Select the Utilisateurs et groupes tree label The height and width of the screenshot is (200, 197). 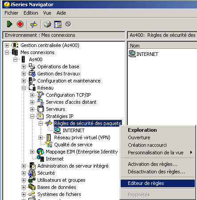coord(61,180)
